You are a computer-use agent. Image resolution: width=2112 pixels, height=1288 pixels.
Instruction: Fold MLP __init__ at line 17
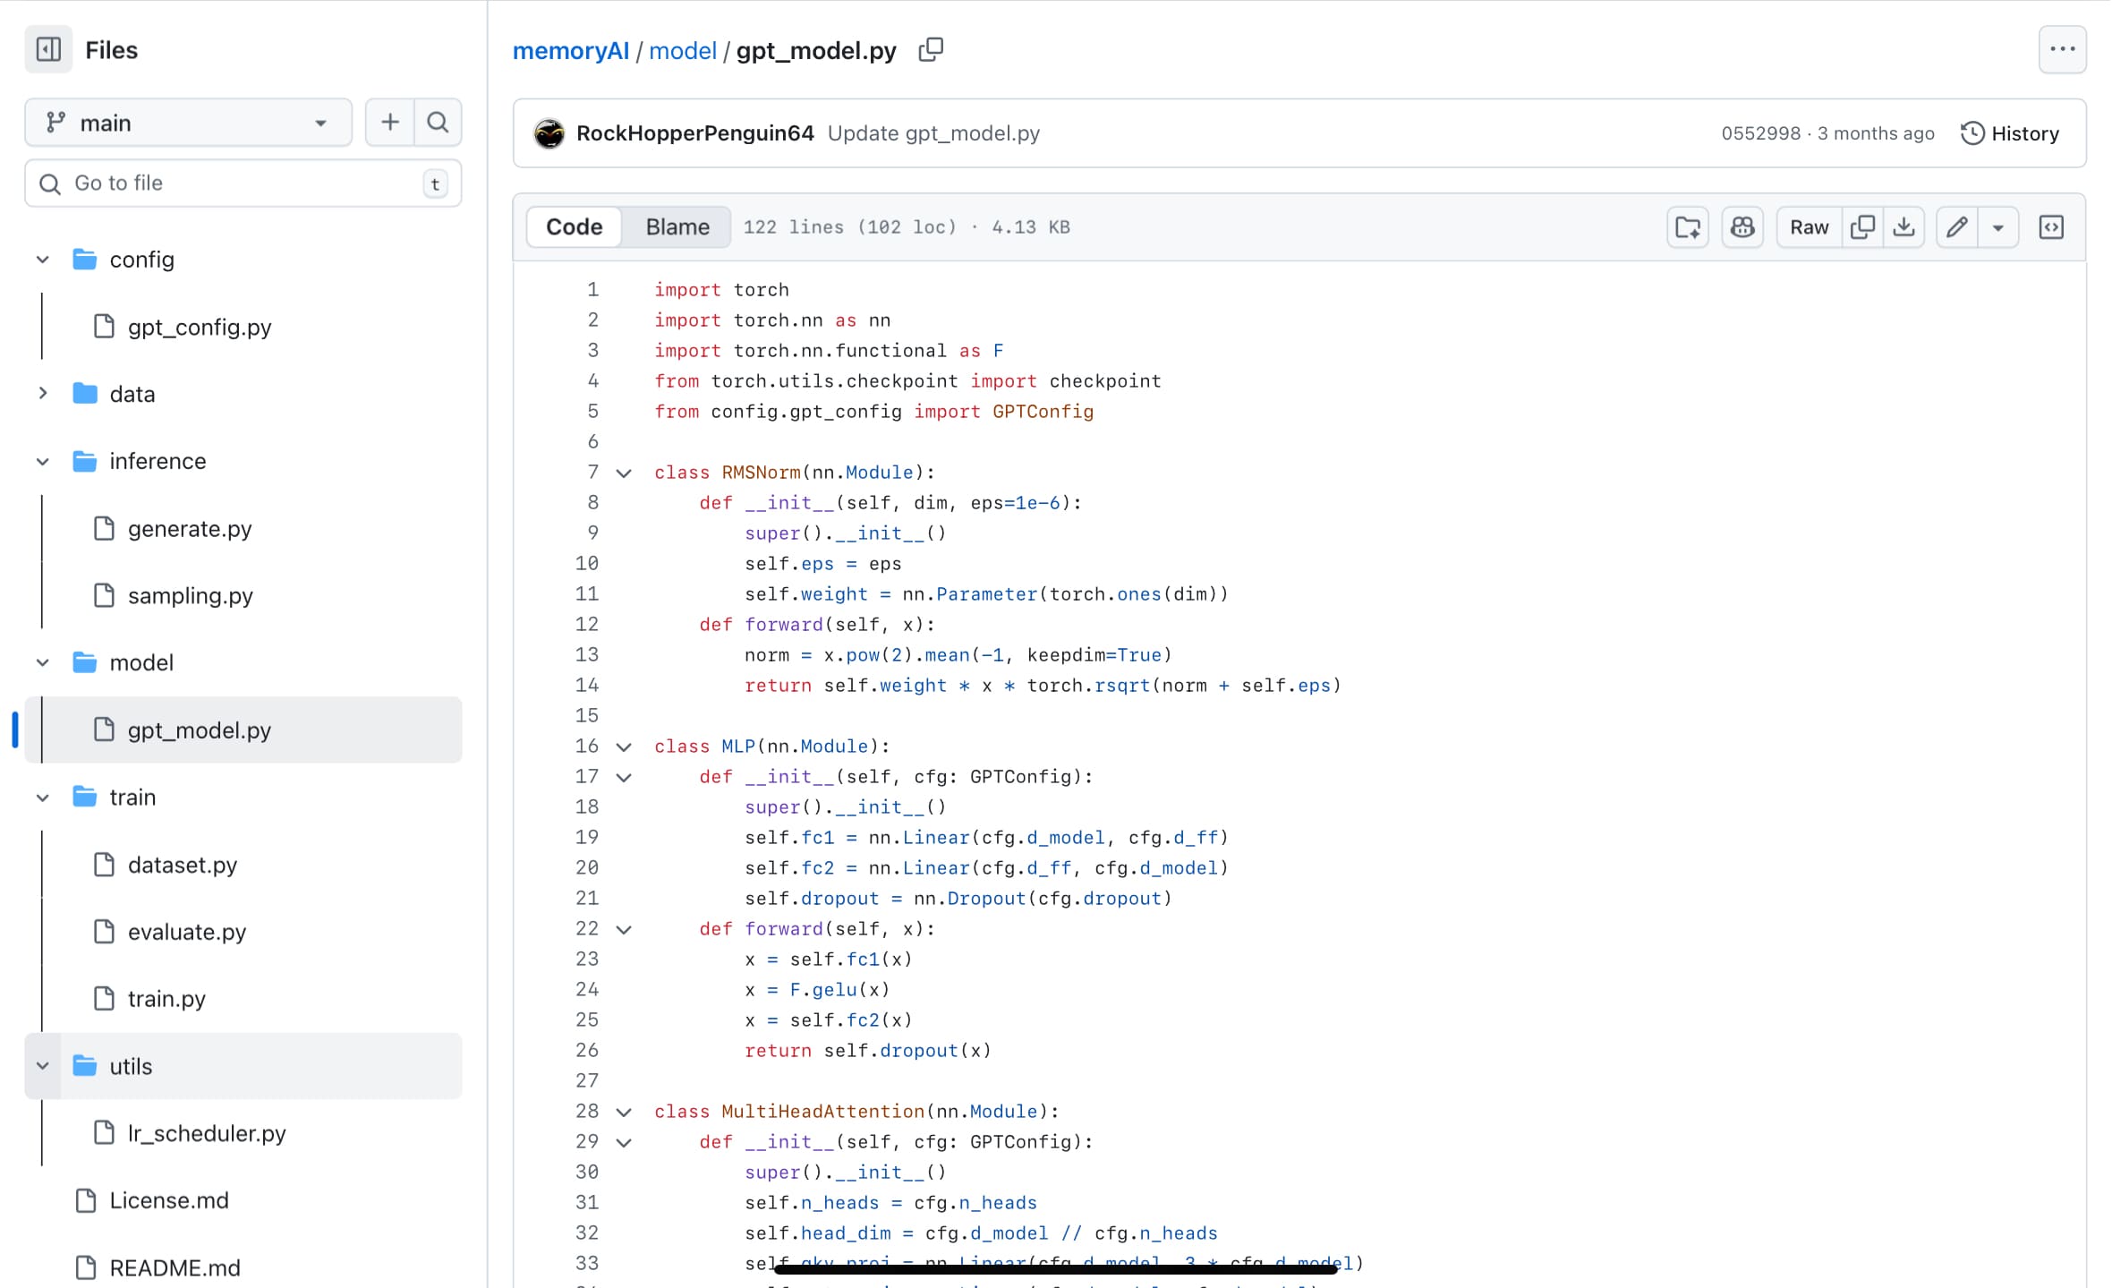pos(624,777)
